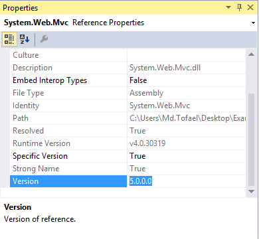Sort properties alphabetically icon
Image resolution: width=259 pixels, height=243 pixels.
click(x=25, y=39)
